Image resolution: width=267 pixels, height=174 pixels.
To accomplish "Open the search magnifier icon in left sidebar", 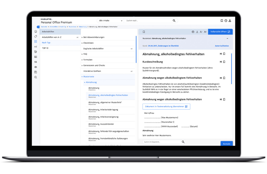I will (x=36, y=77).
